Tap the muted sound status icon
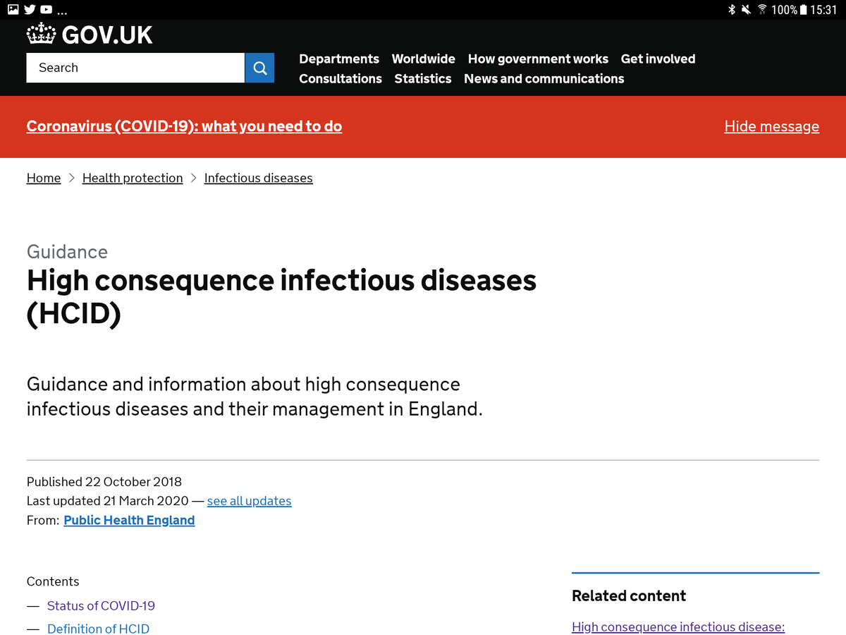Screen dimensions: 846x635 pos(746,9)
